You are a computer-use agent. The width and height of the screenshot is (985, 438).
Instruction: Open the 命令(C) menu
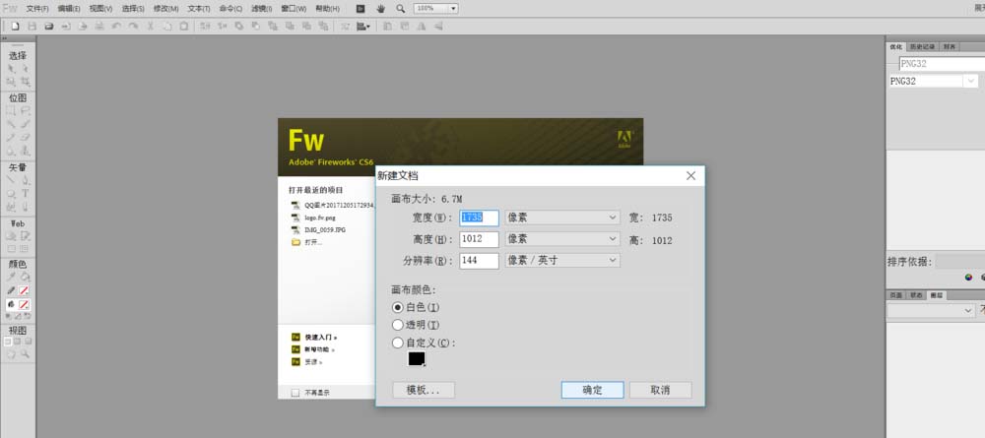tap(230, 9)
